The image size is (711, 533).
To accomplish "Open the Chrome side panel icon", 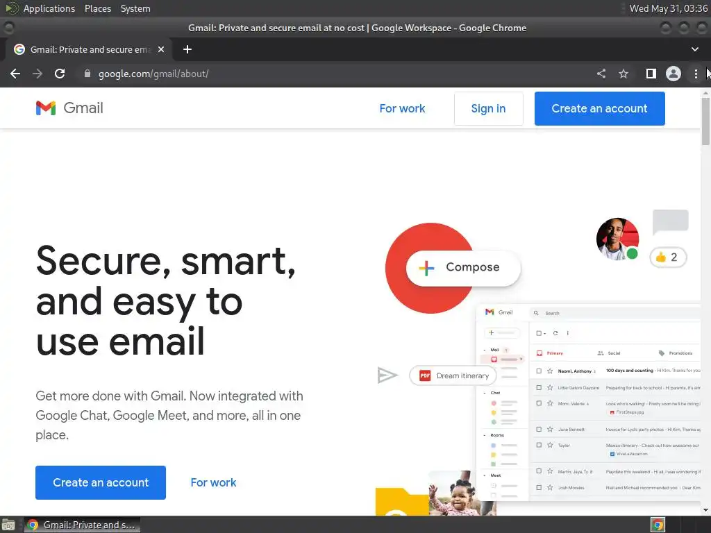I will pos(651,74).
